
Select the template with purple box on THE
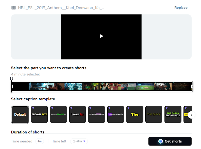(x=116, y=114)
